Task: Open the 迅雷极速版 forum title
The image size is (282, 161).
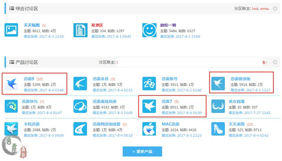Action: [x=241, y=79]
